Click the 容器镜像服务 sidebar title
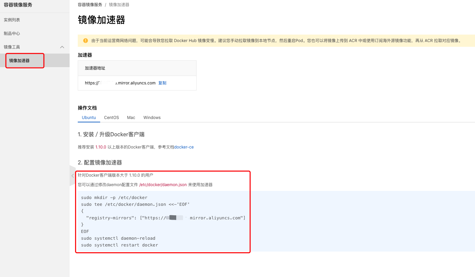475x277 pixels. pos(18,5)
